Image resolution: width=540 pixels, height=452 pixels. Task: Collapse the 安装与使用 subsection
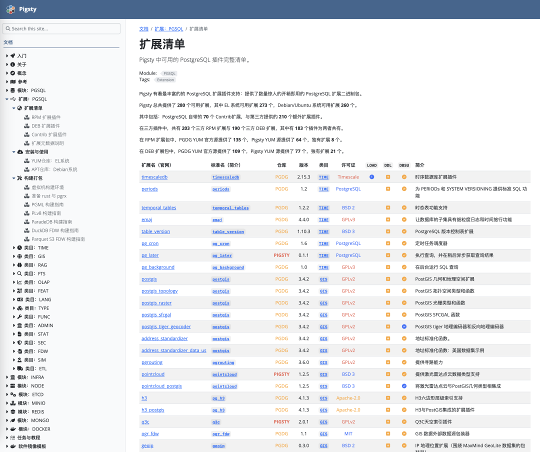pyautogui.click(x=14, y=152)
